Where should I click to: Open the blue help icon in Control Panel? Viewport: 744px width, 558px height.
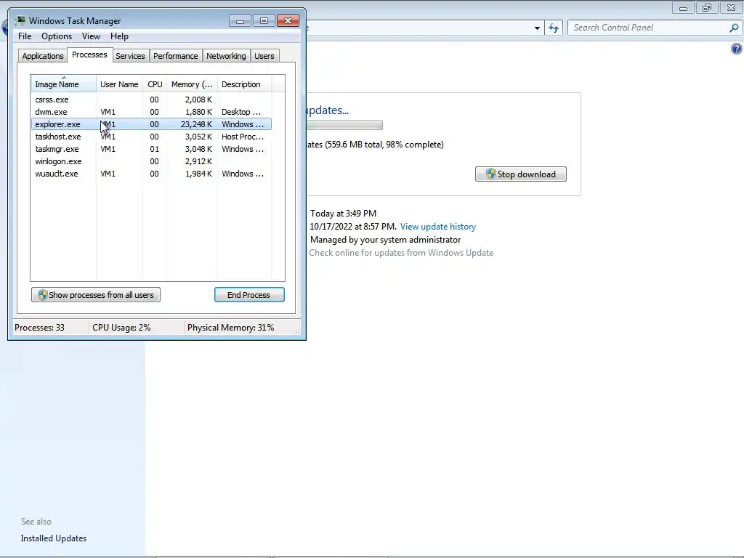[737, 49]
